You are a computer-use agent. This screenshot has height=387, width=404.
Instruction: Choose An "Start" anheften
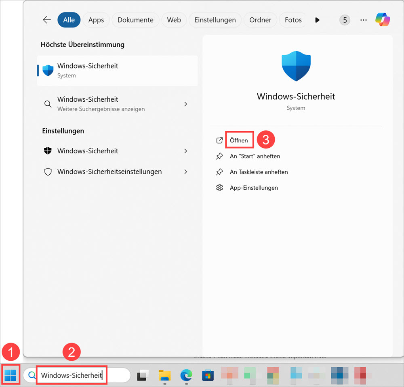pos(255,156)
